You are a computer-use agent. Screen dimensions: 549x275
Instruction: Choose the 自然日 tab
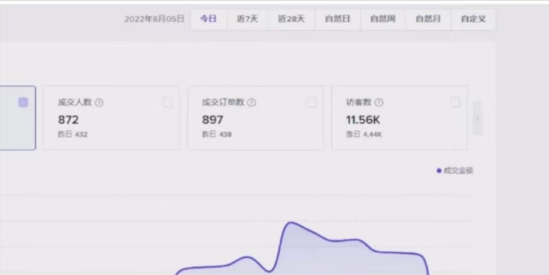pyautogui.click(x=337, y=19)
